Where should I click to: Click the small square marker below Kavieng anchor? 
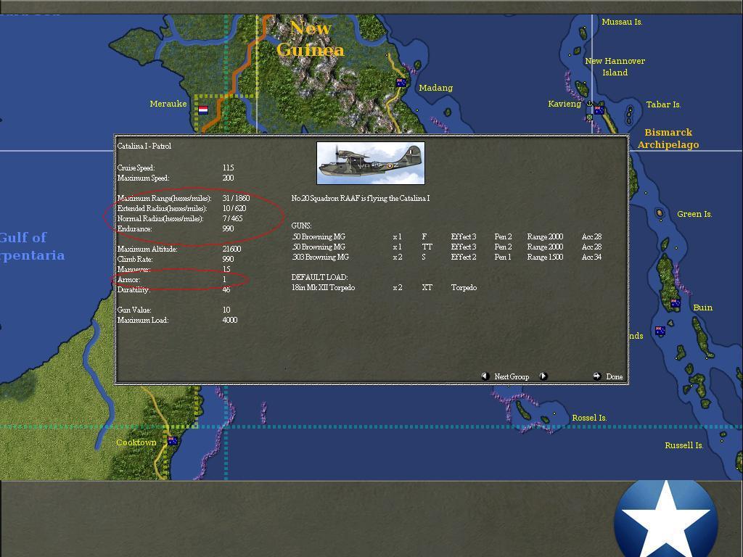coord(589,117)
